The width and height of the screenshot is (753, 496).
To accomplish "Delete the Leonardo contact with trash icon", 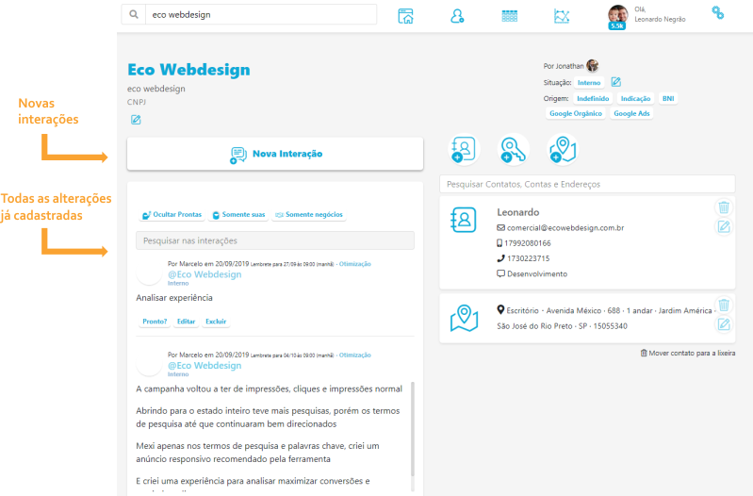I will pyautogui.click(x=723, y=207).
